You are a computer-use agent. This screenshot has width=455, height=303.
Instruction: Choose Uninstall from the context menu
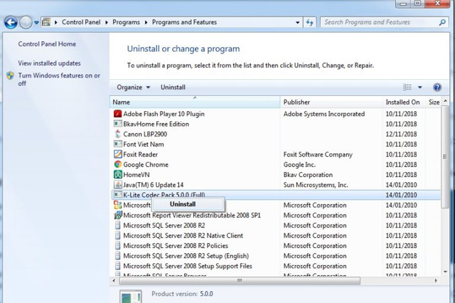point(183,205)
